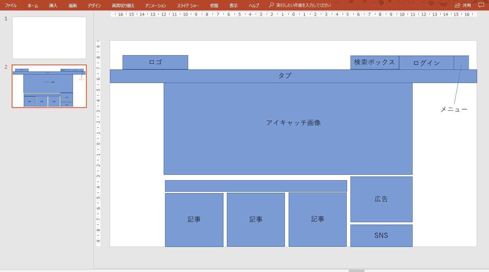Switch to the デザイン (Design) tab
Screen dimensions: 489x272
point(94,5)
